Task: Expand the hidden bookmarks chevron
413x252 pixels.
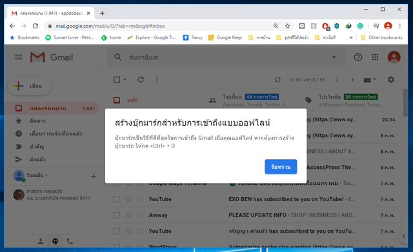Action: pyautogui.click(x=351, y=37)
